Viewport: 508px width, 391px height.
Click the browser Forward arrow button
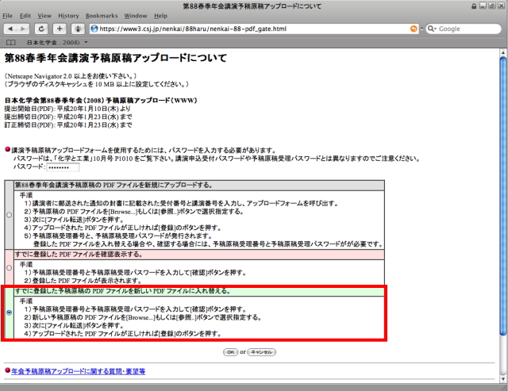tap(24, 29)
